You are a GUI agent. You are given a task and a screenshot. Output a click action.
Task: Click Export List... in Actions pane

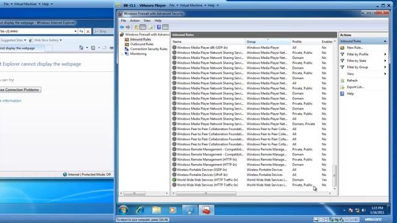coord(355,87)
